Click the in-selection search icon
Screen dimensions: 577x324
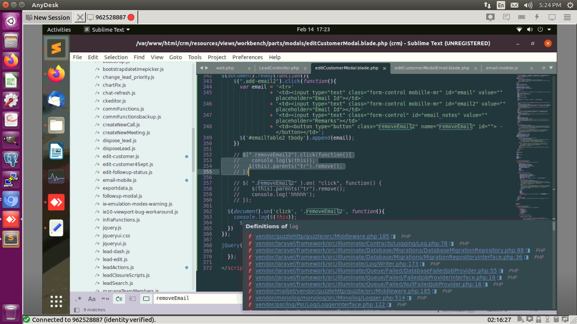pos(133,299)
